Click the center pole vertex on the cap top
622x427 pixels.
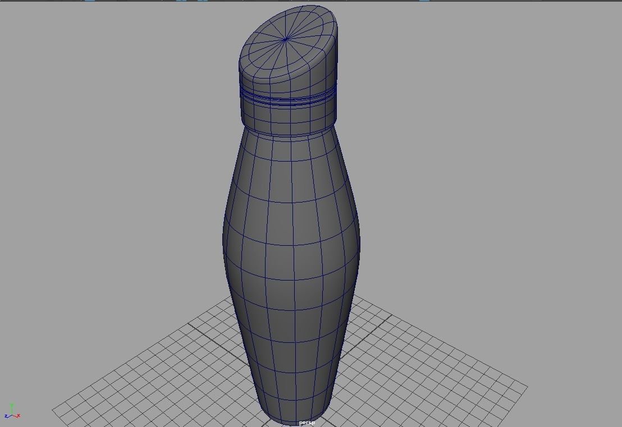tap(286, 39)
